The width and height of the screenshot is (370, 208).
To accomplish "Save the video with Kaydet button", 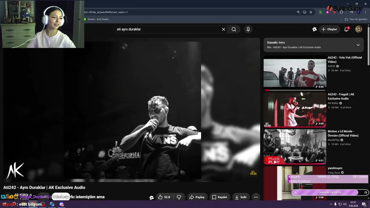I will point(220,197).
